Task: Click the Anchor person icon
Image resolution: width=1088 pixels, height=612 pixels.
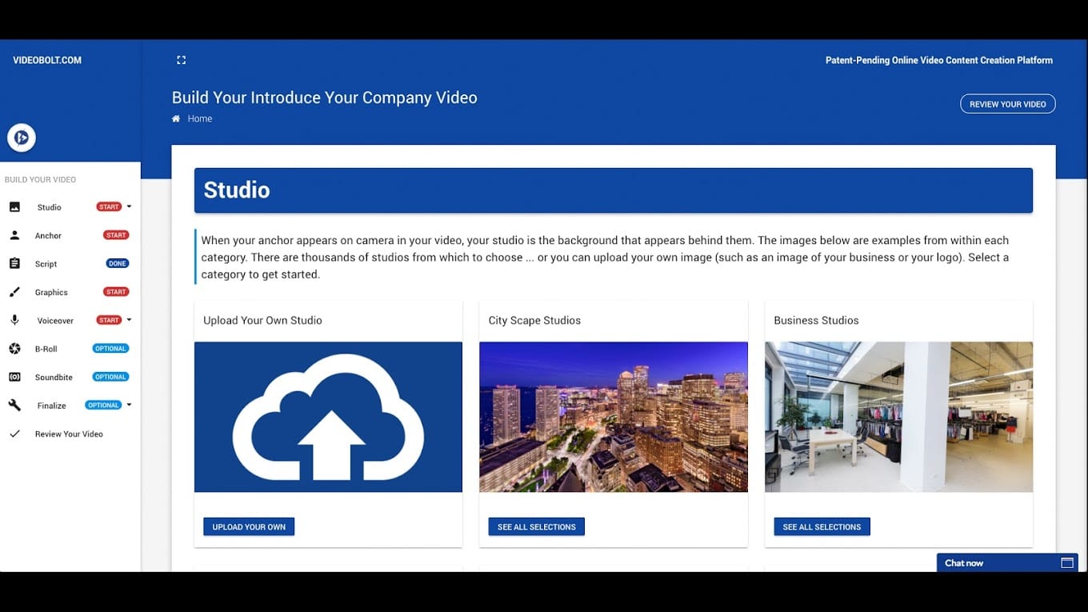Action: tap(14, 235)
